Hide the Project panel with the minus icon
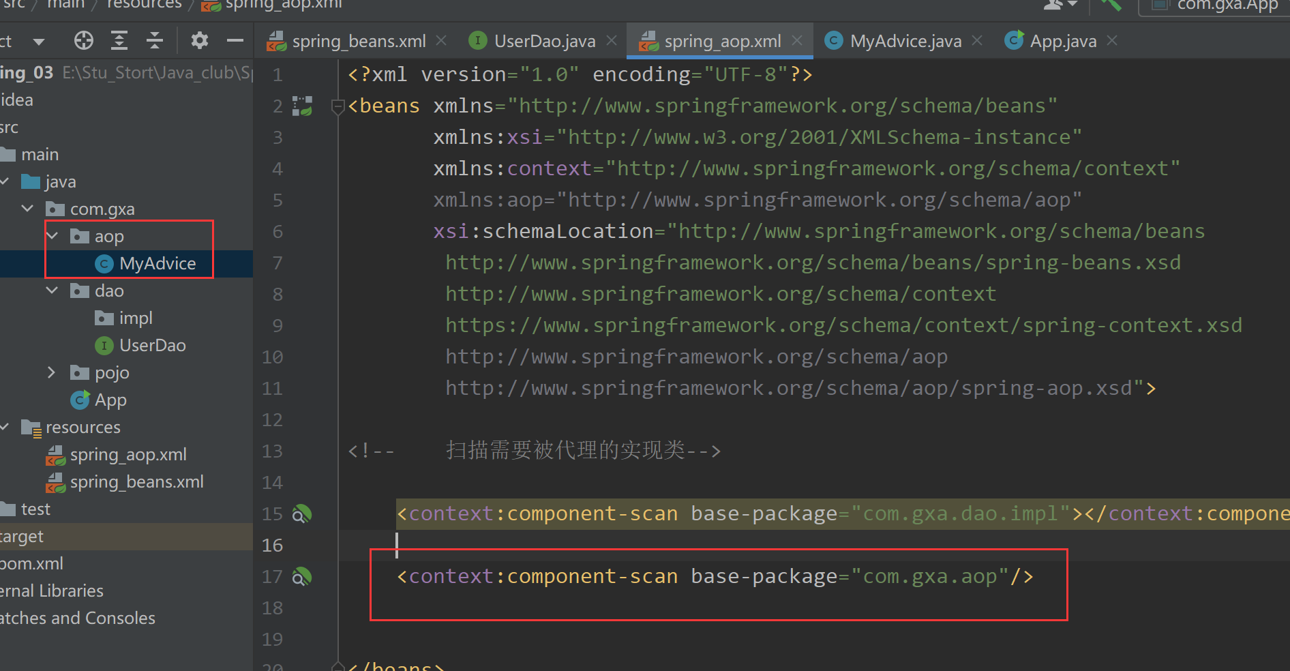The image size is (1290, 671). (x=235, y=40)
